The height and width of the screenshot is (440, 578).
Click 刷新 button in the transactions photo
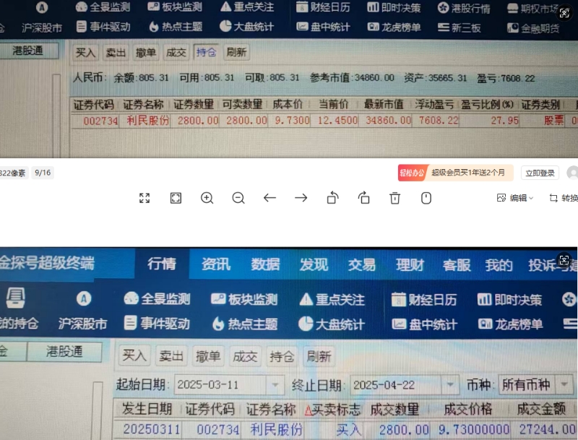point(319,356)
